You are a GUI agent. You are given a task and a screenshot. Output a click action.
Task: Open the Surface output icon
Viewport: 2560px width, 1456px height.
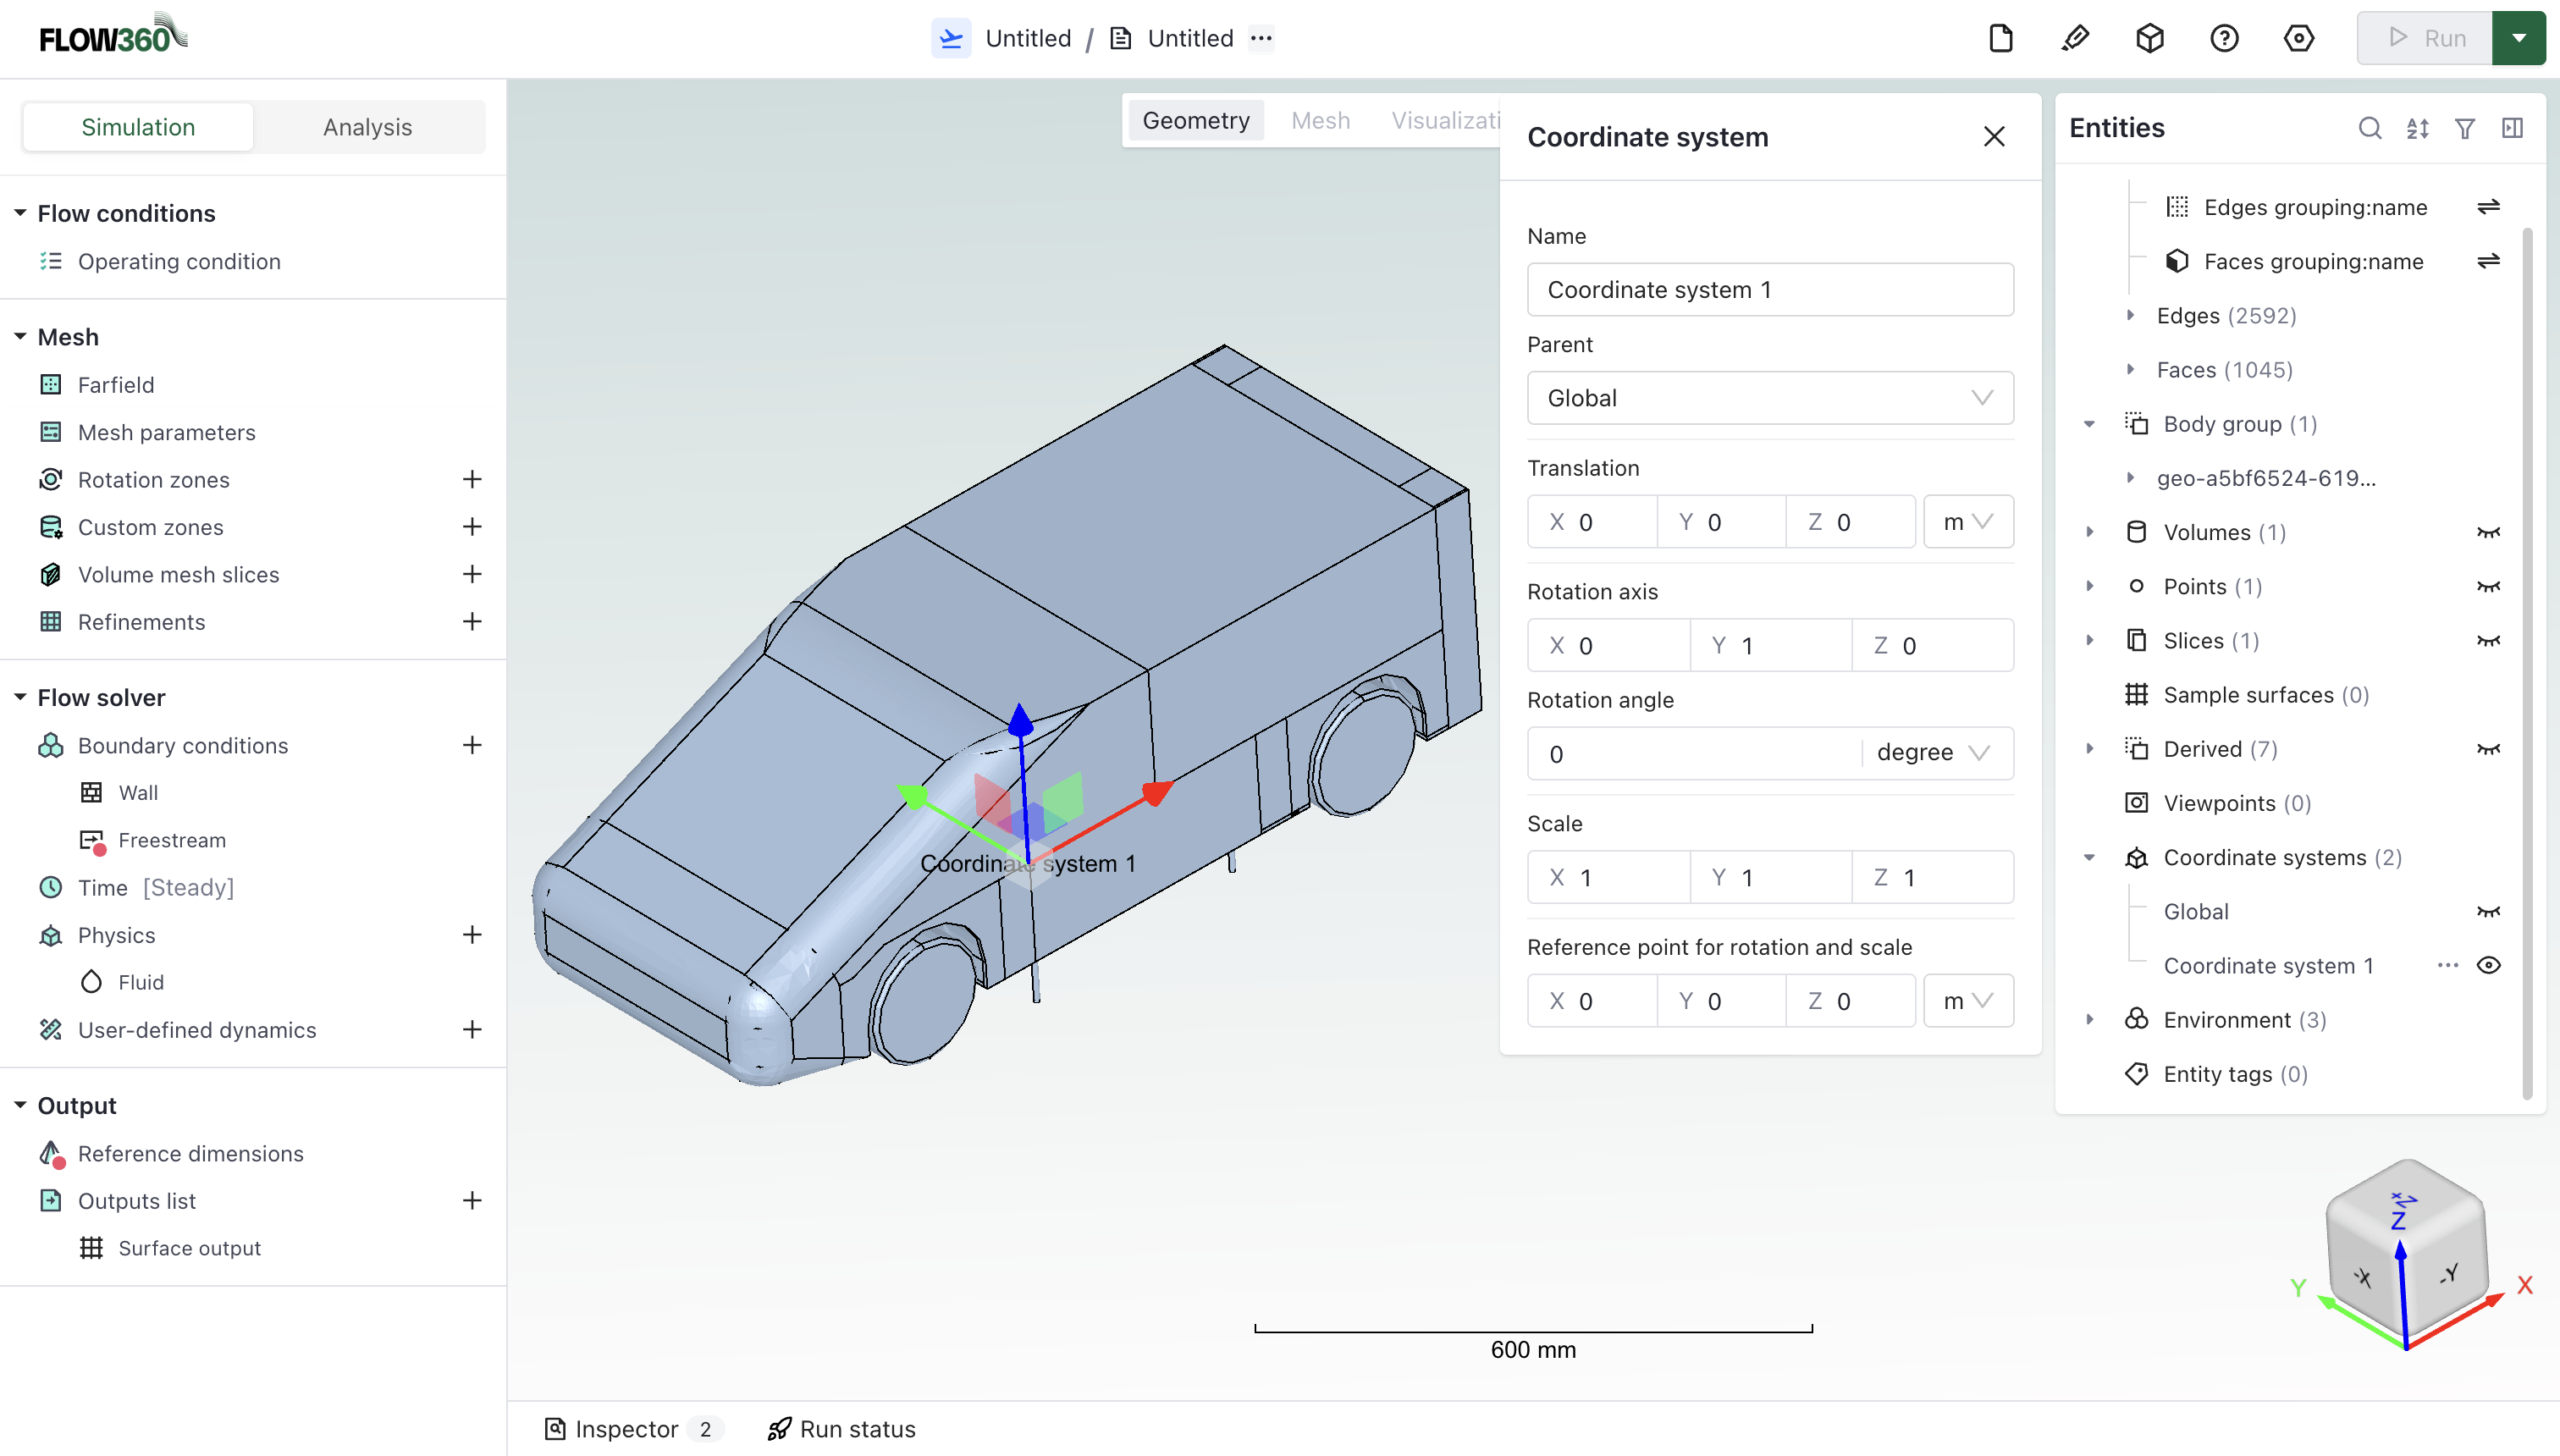click(91, 1247)
